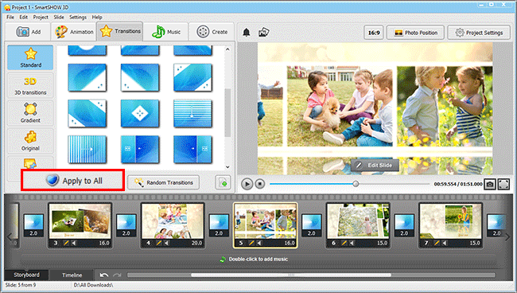This screenshot has width=517, height=293.
Task: Open the Settings menu
Action: [x=78, y=18]
